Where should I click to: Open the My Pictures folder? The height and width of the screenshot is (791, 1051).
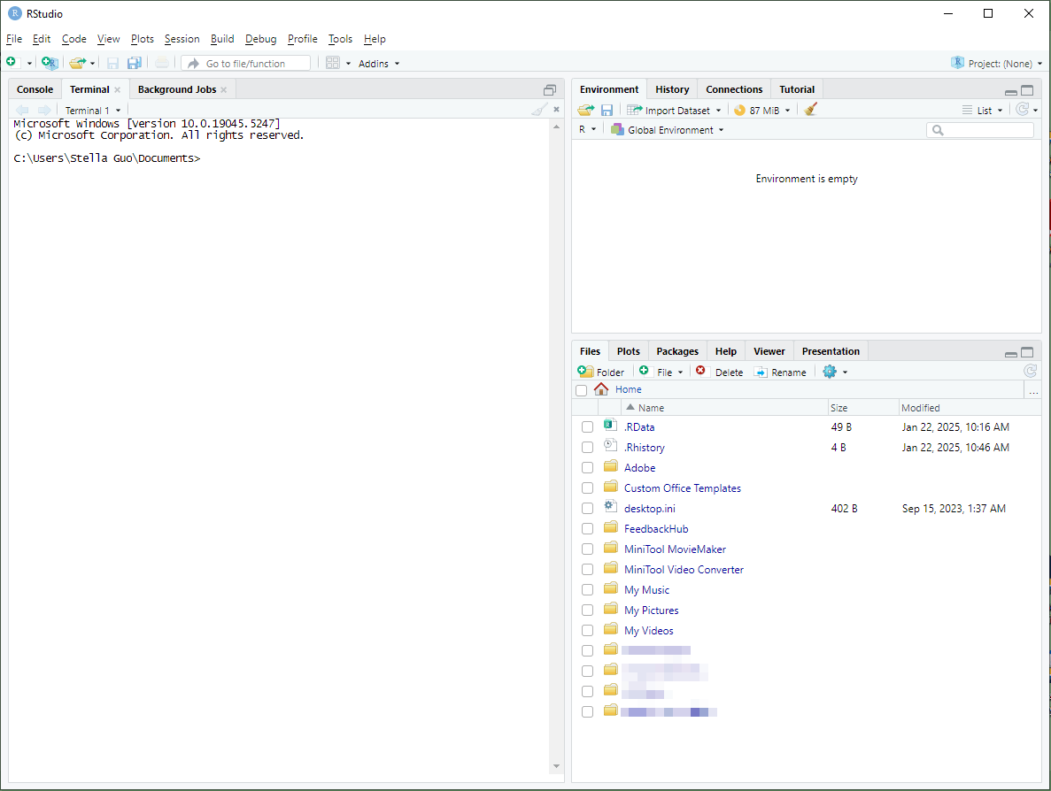click(651, 611)
